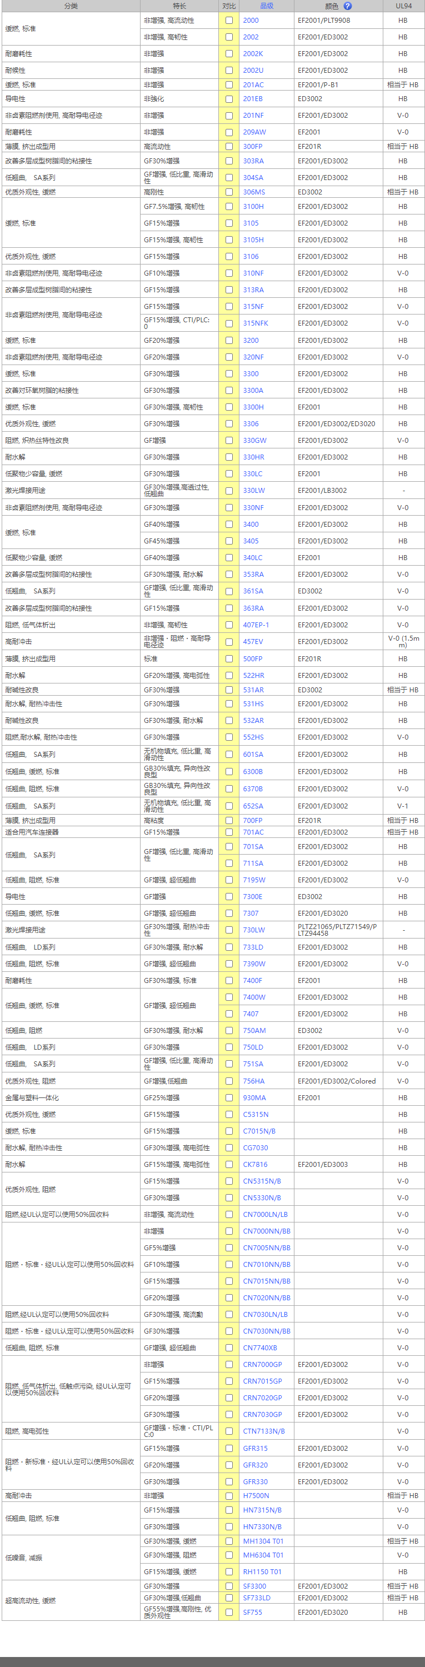425x1667 pixels.
Task: Enable compare checkbox for 457EV row
Action: pos(229,642)
